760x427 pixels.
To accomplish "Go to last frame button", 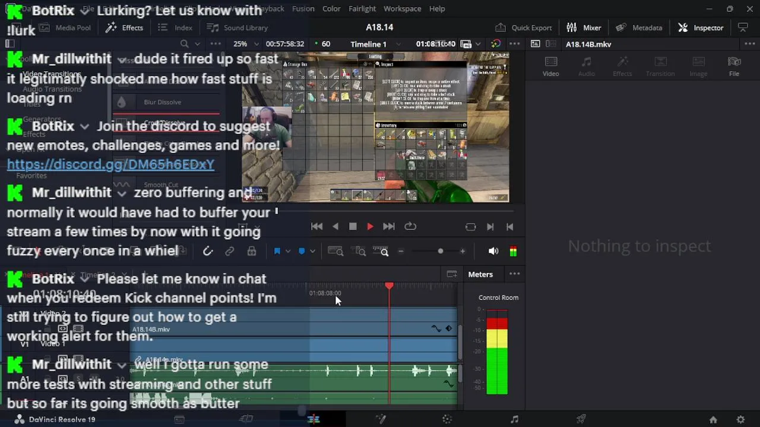I will pos(389,227).
